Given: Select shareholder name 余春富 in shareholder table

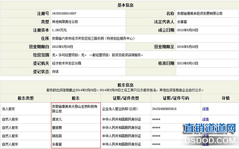Looking at the screenshot, I should (x=57, y=144).
